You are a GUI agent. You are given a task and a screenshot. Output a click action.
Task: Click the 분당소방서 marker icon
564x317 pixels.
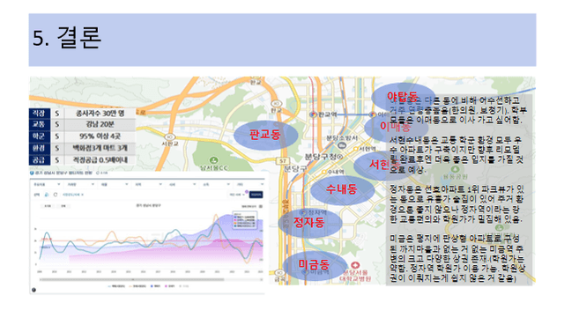(342, 145)
